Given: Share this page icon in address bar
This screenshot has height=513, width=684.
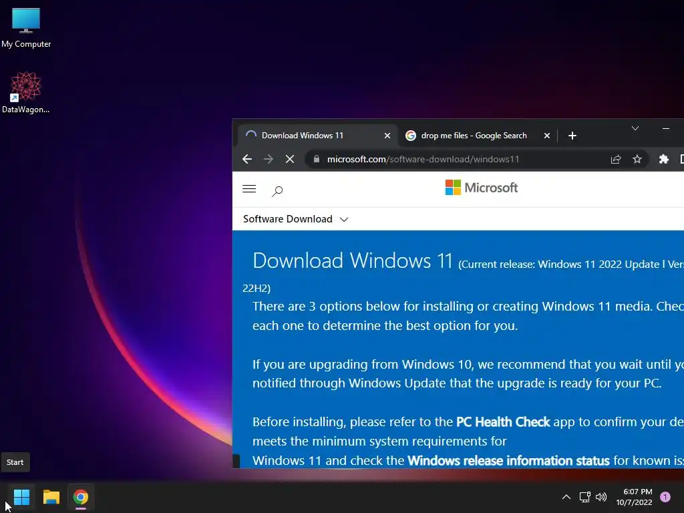Looking at the screenshot, I should [x=615, y=159].
